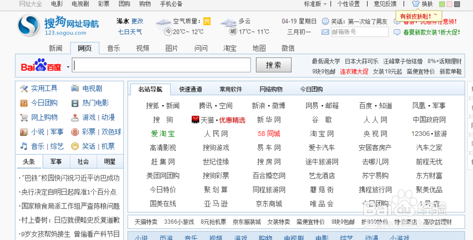This screenshot has height=240, width=473.
Task: Open the 实用工具 tools icon
Action: pos(24,89)
